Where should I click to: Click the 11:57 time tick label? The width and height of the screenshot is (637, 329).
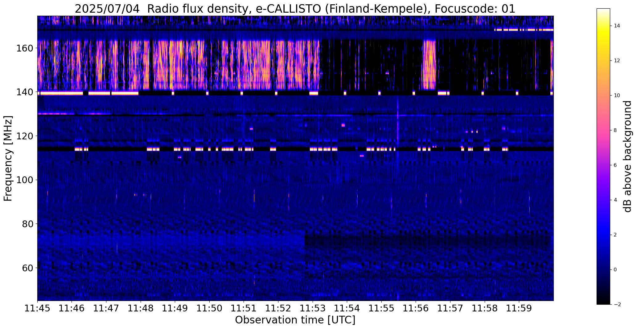tap(450, 308)
